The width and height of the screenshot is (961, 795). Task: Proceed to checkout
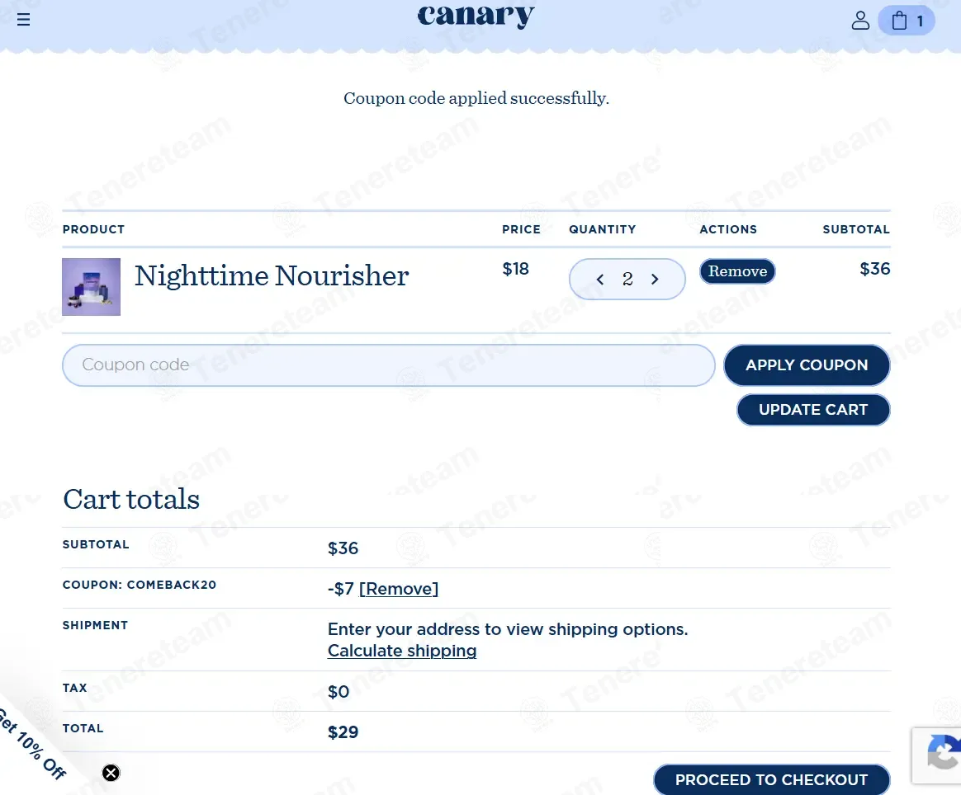click(x=771, y=779)
